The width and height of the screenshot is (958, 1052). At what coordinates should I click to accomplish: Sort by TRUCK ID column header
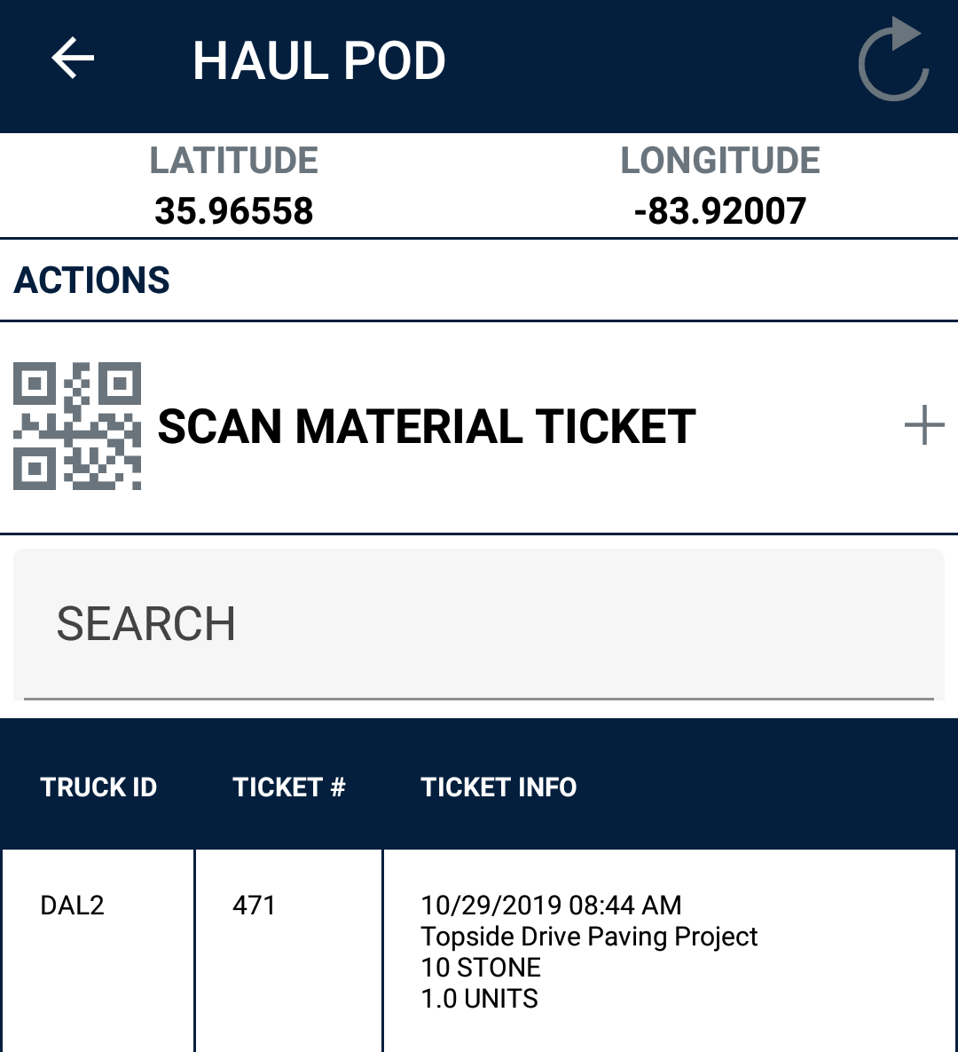pos(98,787)
